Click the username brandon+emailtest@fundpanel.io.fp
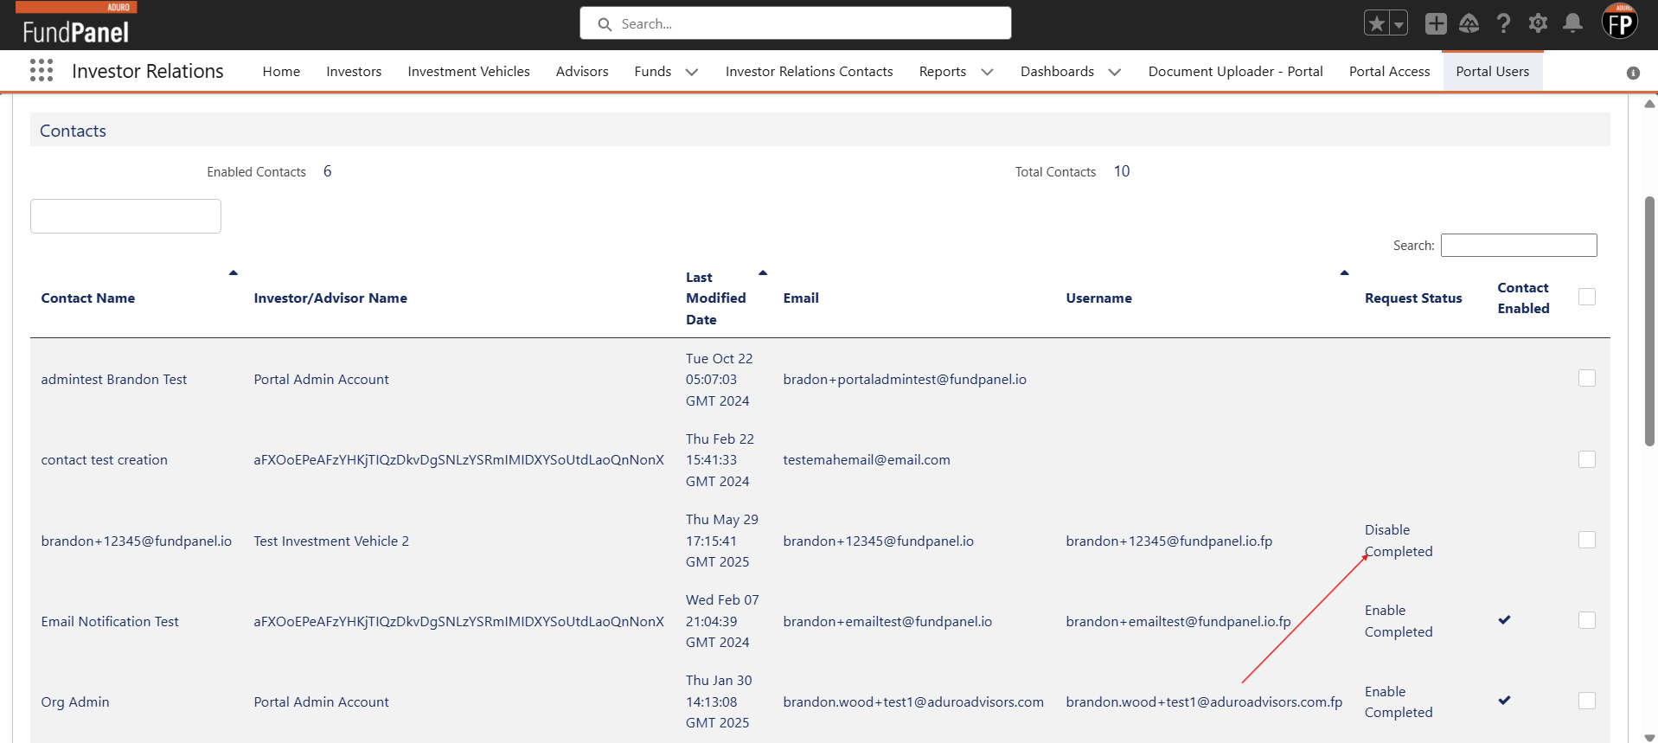The width and height of the screenshot is (1658, 743). [x=1178, y=621]
